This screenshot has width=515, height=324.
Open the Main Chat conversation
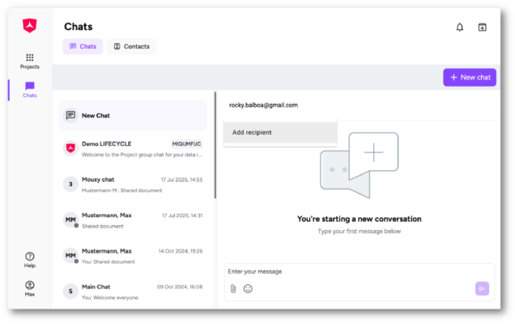click(134, 291)
